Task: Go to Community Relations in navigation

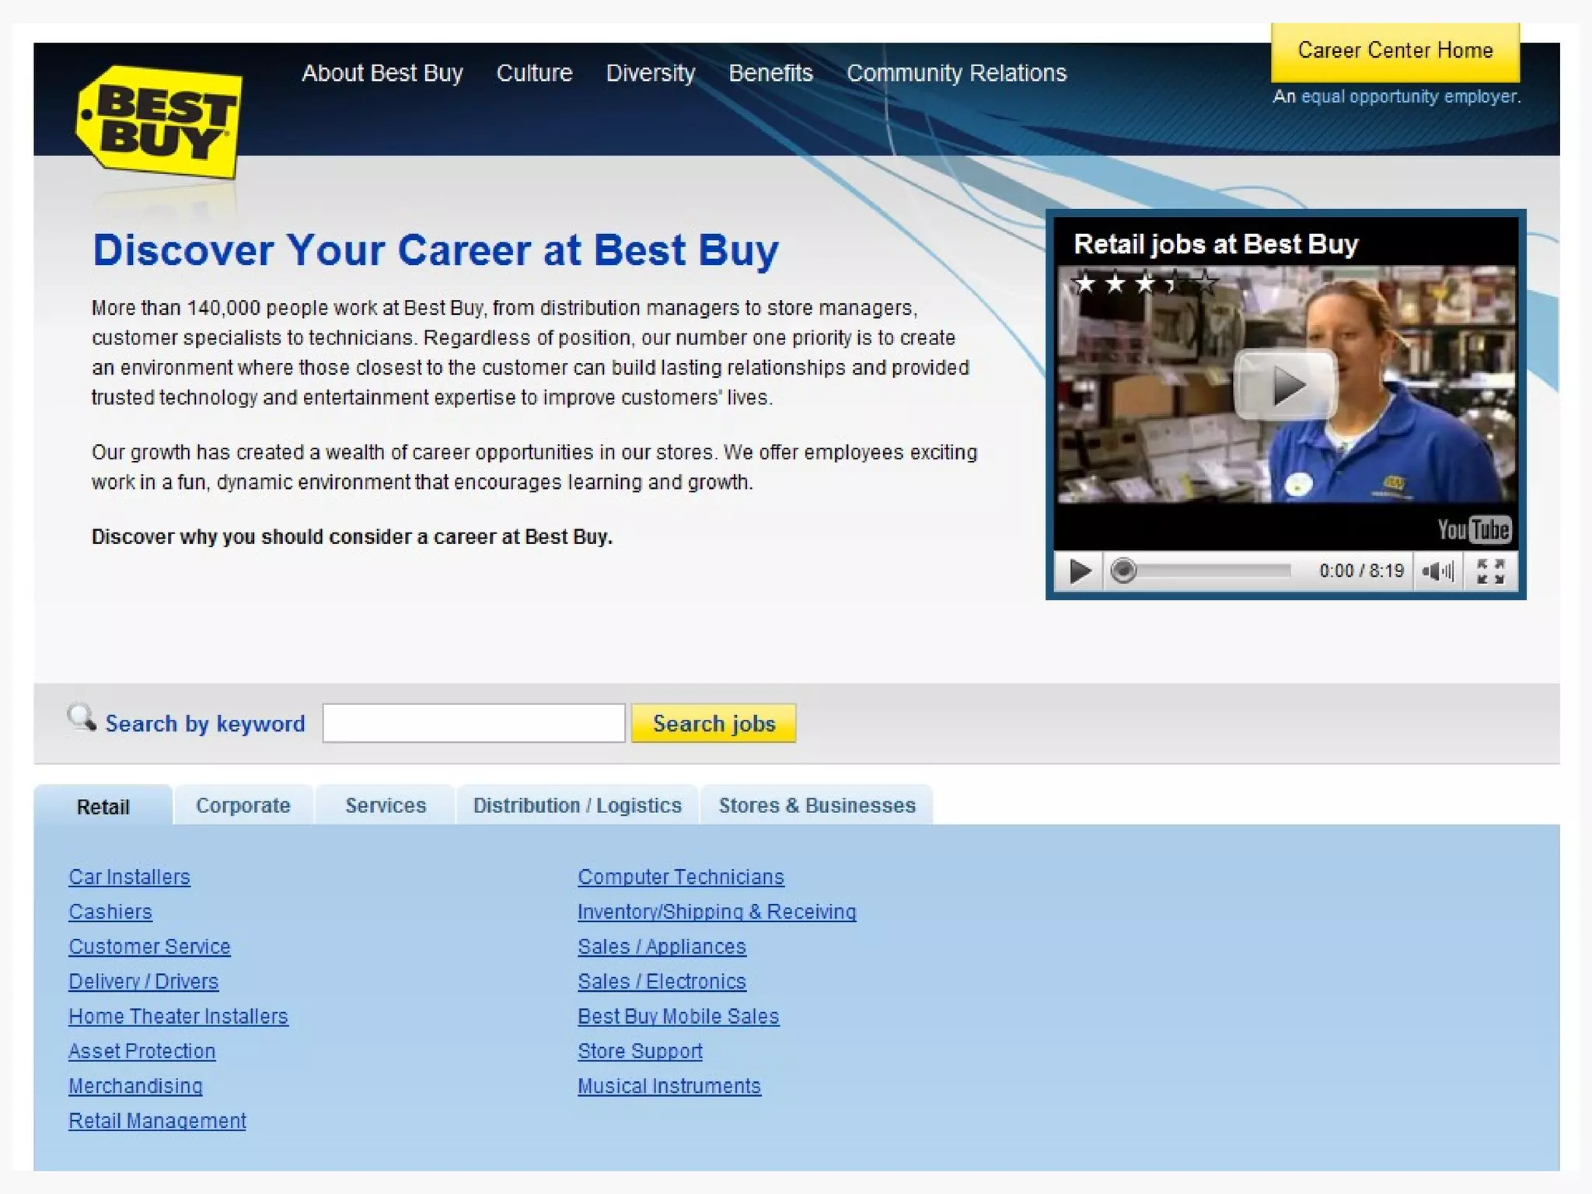Action: [956, 73]
